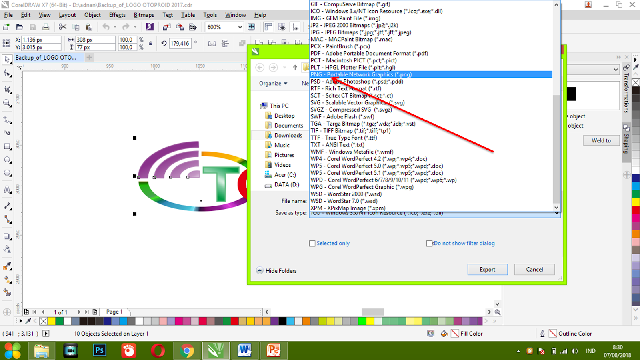
Task: Select the Downloads folder in the tree
Action: (x=284, y=135)
